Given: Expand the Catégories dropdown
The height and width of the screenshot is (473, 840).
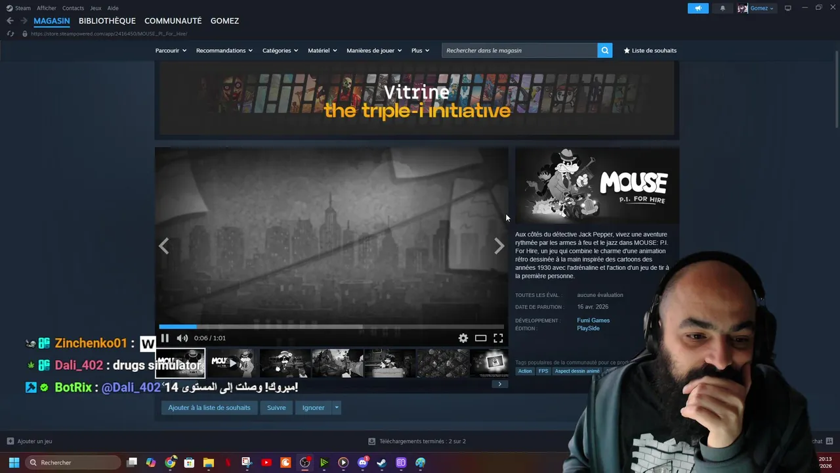Looking at the screenshot, I should tap(280, 51).
